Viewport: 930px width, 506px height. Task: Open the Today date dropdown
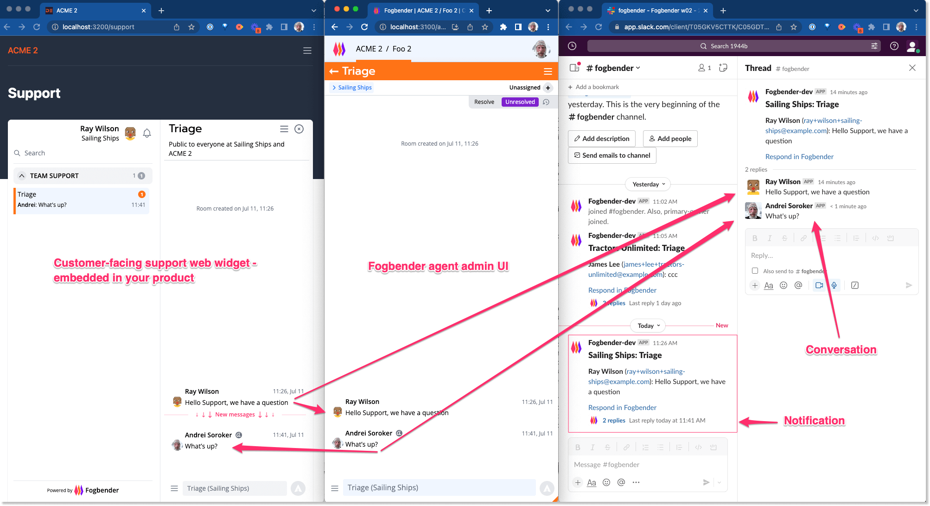(x=648, y=326)
